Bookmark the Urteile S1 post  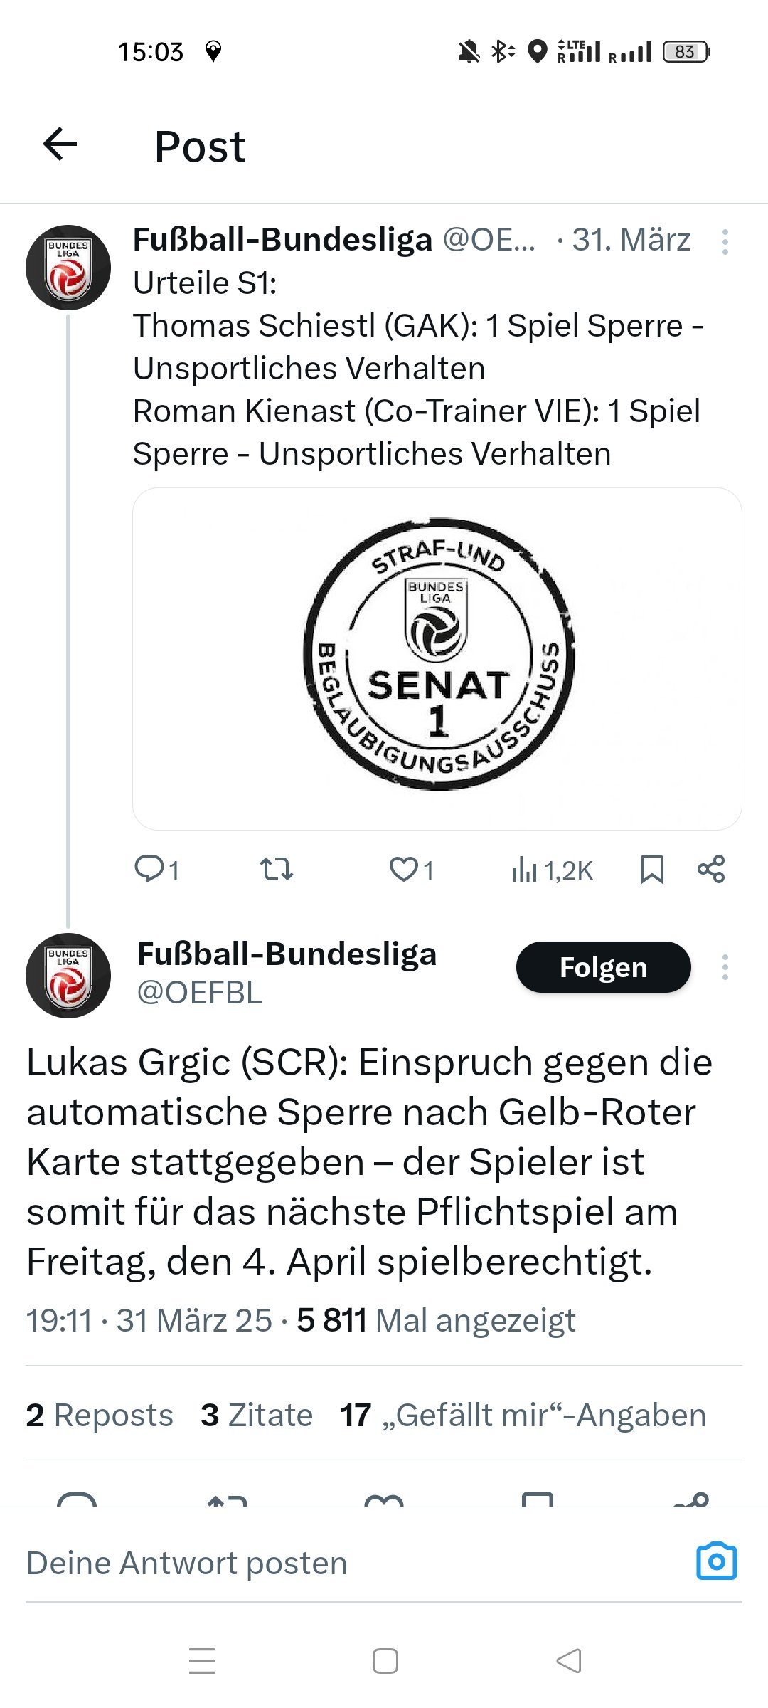click(x=651, y=869)
